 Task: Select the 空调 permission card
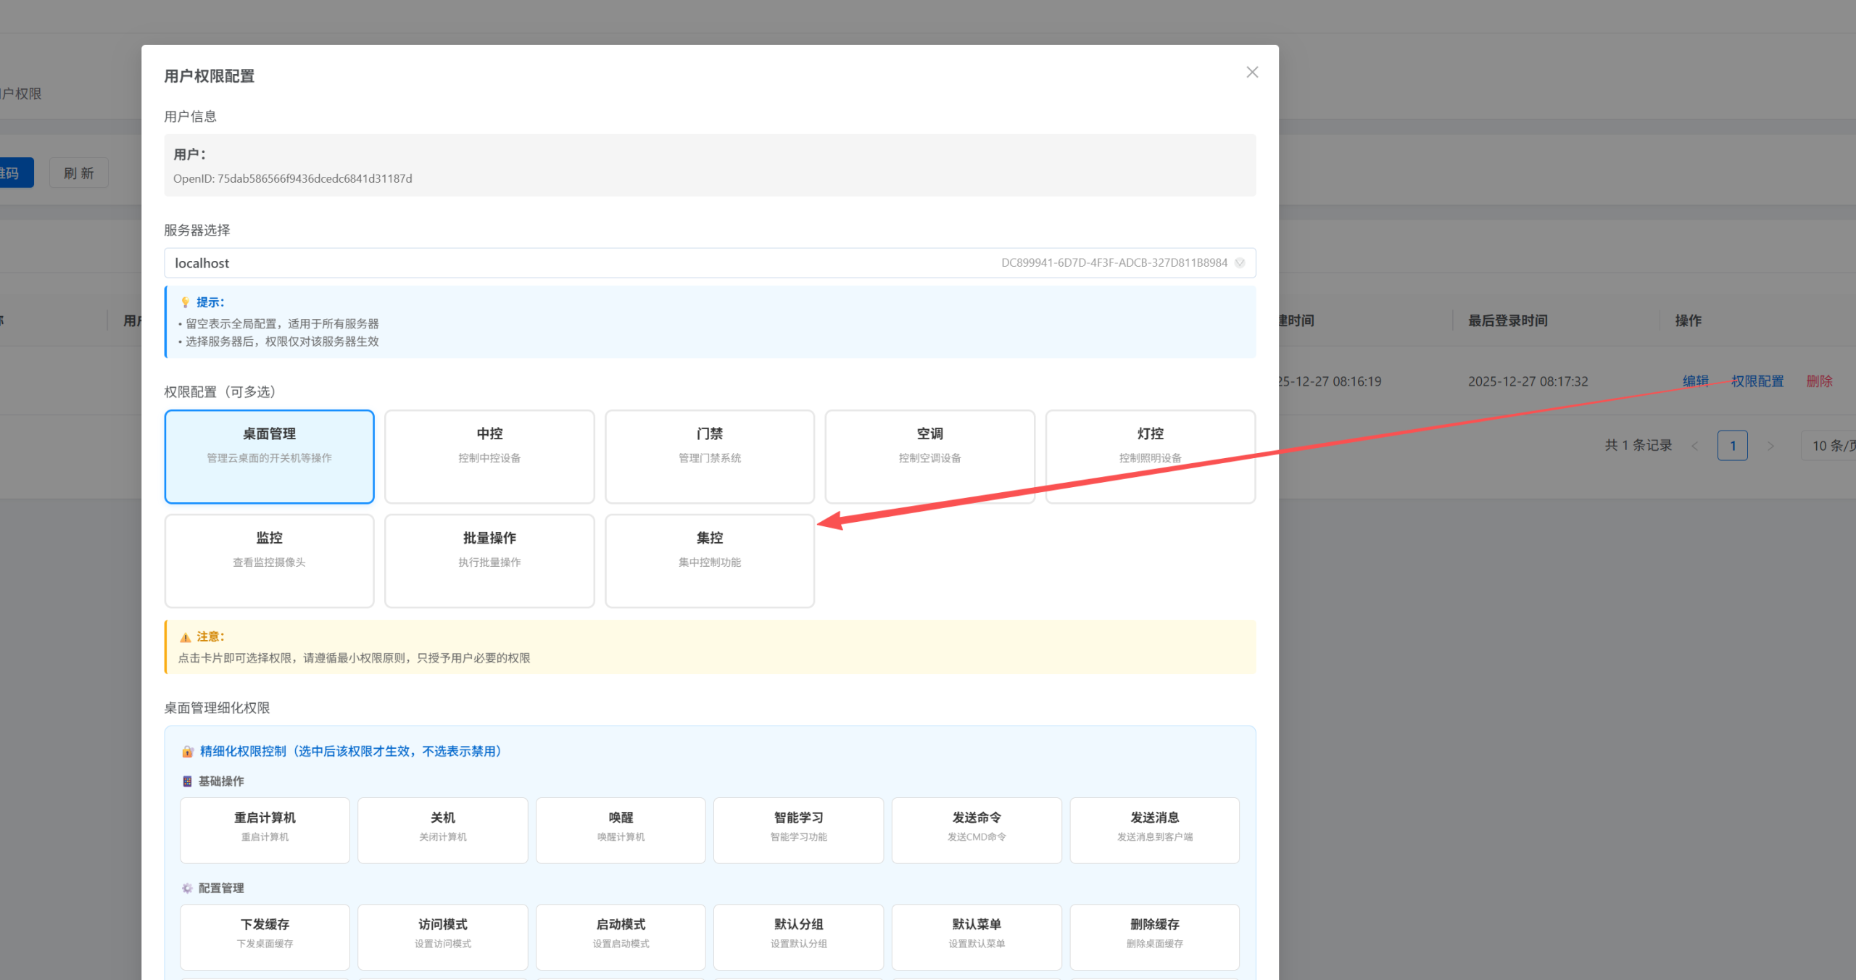(x=929, y=457)
